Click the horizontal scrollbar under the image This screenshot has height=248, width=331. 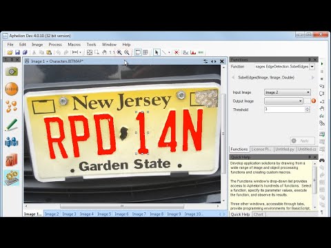[122, 206]
